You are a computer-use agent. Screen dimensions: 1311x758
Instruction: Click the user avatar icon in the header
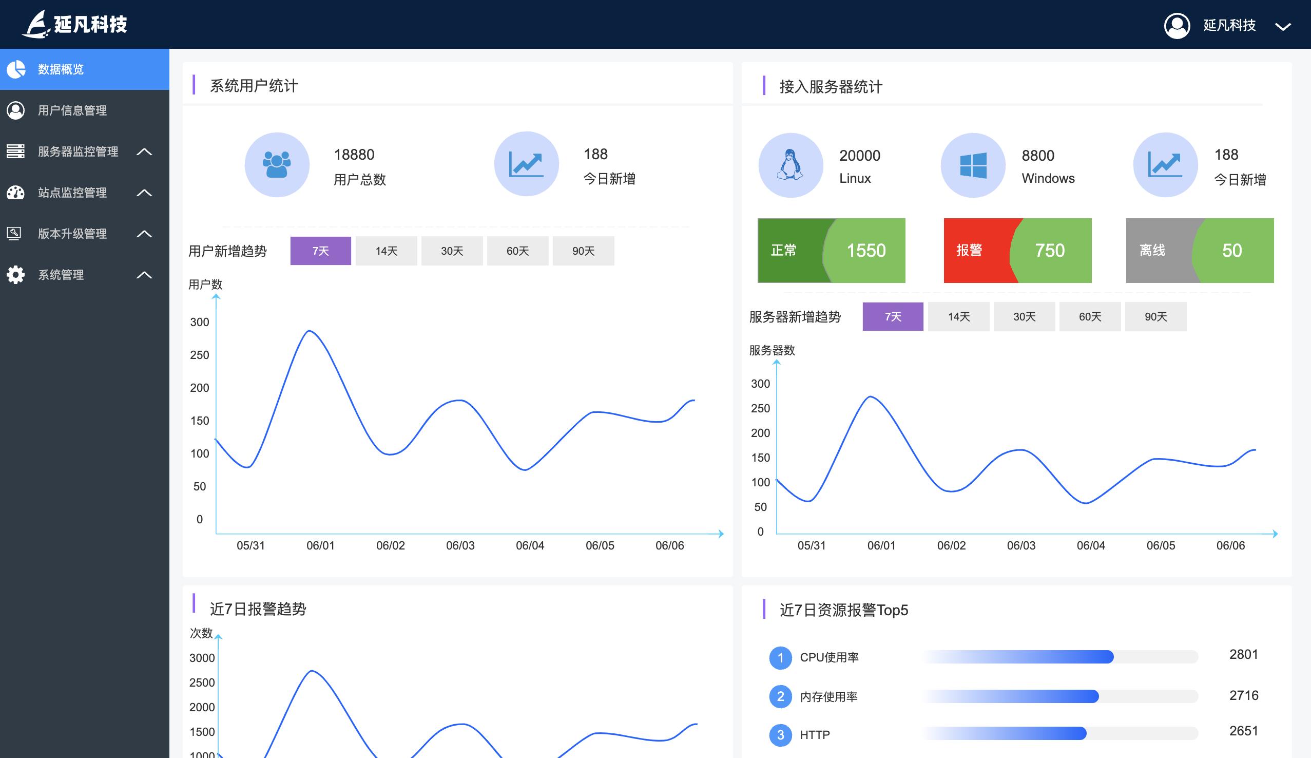tap(1177, 26)
